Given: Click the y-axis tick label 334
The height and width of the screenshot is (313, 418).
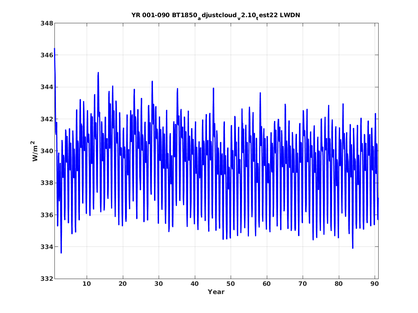Looking at the screenshot, I should click(x=47, y=247).
